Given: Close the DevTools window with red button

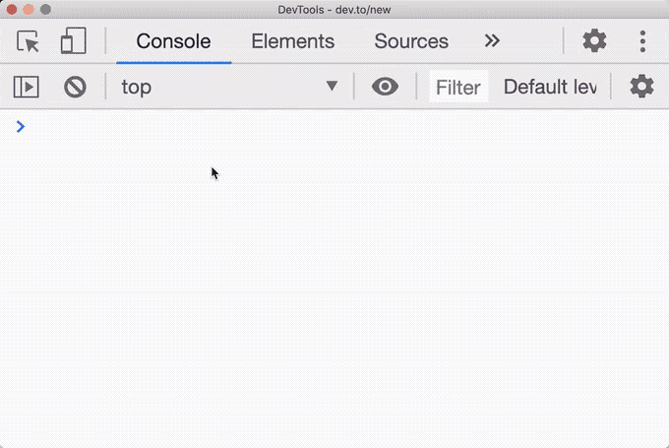Looking at the screenshot, I should 12,10.
